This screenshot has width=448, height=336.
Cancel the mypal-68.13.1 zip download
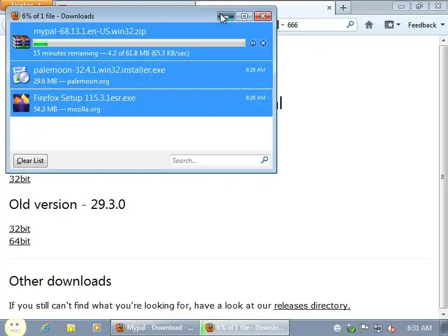(263, 43)
